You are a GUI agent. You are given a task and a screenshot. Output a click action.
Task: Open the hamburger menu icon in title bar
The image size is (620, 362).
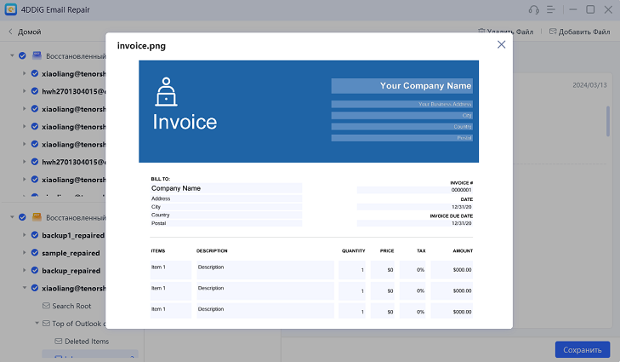point(552,9)
